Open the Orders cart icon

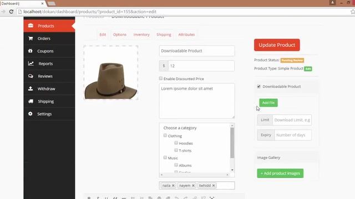tap(31, 38)
